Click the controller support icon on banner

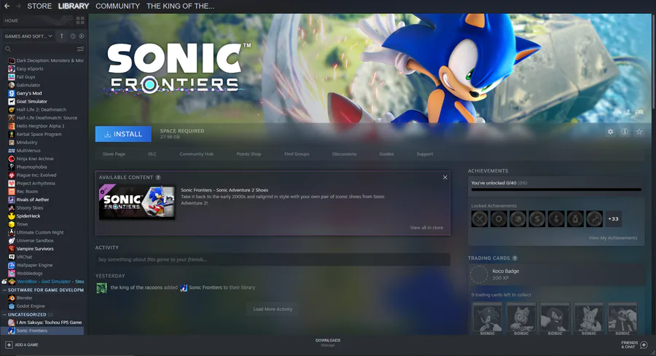pos(639,112)
